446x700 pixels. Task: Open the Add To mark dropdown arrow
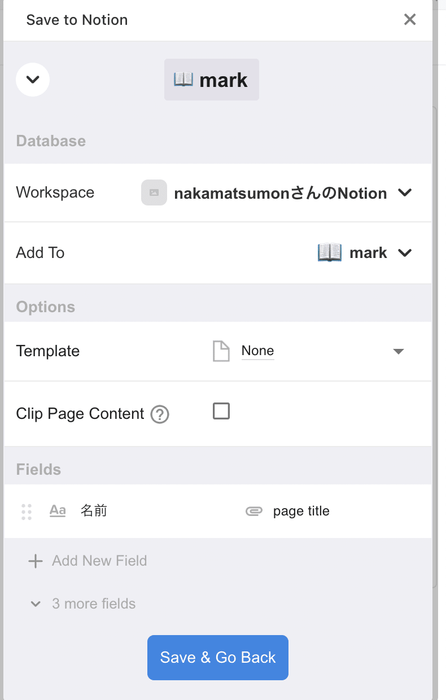pos(405,253)
